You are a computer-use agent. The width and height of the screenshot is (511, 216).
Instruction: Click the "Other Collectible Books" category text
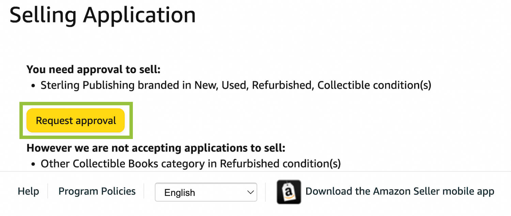click(x=99, y=164)
